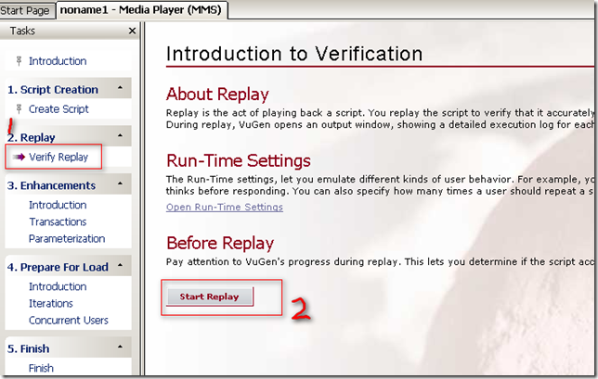Viewport: 598px width, 379px height.
Task: Open the Finish task link
Action: point(41,368)
